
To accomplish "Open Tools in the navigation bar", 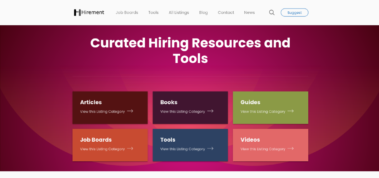I will click(x=154, y=12).
